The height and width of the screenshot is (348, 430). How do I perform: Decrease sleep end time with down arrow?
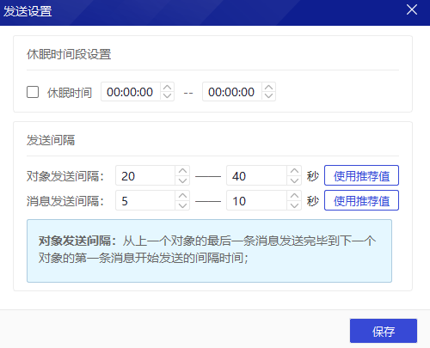coord(268,96)
